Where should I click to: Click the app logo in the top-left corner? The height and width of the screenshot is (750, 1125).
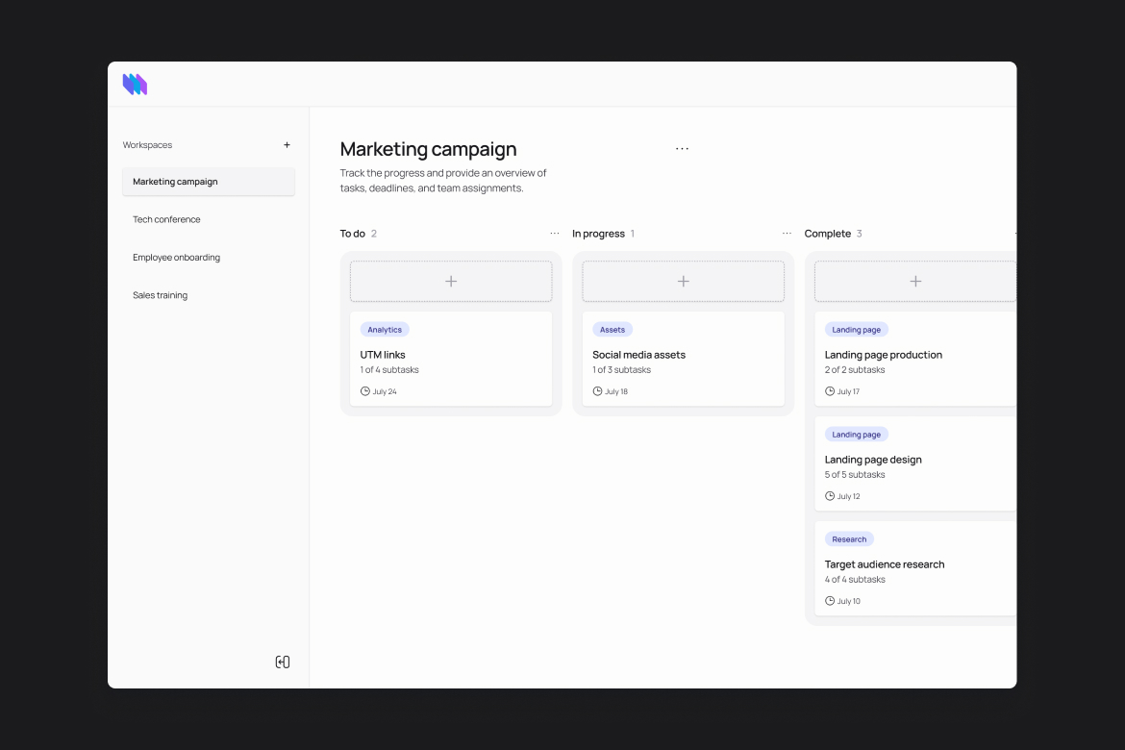[x=135, y=84]
